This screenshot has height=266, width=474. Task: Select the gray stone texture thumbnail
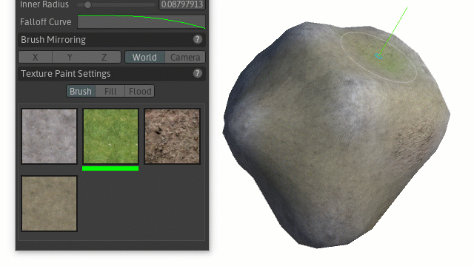pos(50,136)
